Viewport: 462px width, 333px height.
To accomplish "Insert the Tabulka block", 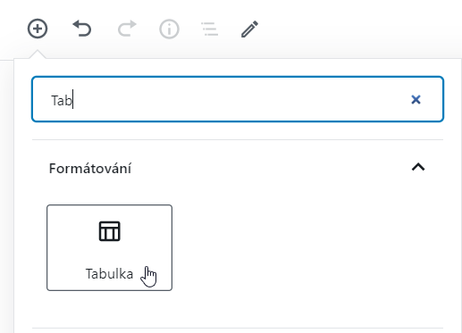I will point(109,247).
